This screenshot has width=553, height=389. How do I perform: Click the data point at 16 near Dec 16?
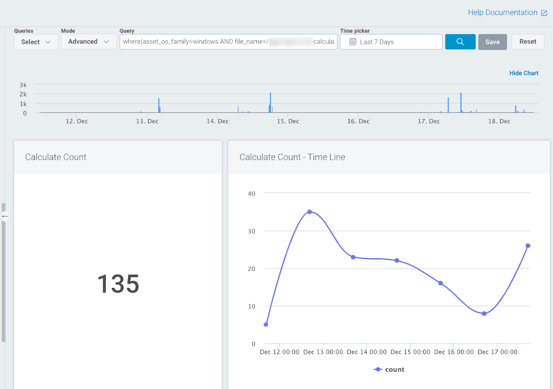tap(440, 283)
